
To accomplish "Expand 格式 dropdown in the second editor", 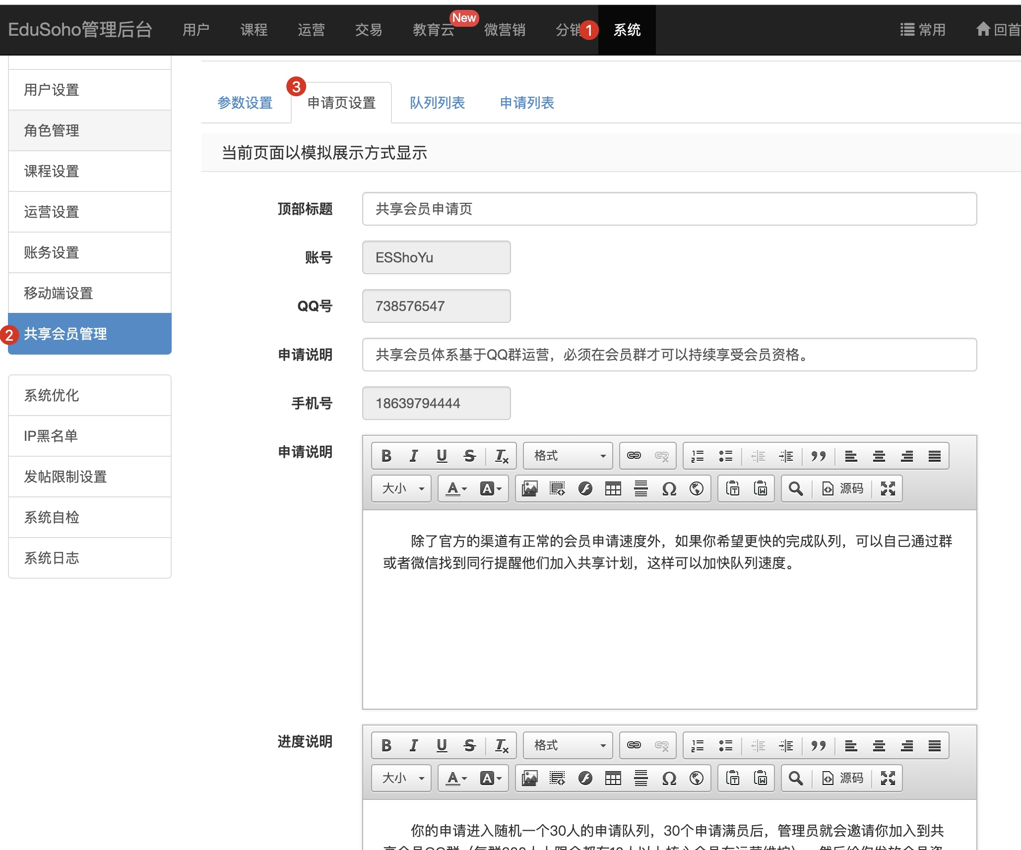I will coord(568,745).
